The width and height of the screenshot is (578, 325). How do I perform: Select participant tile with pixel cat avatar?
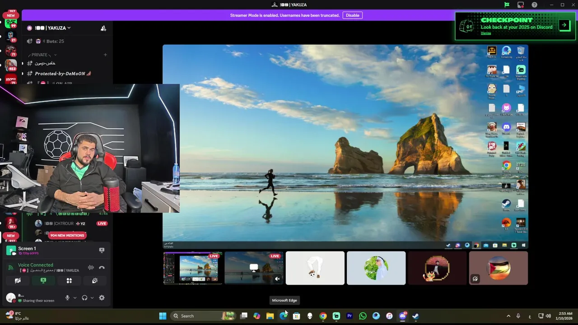coord(437,268)
